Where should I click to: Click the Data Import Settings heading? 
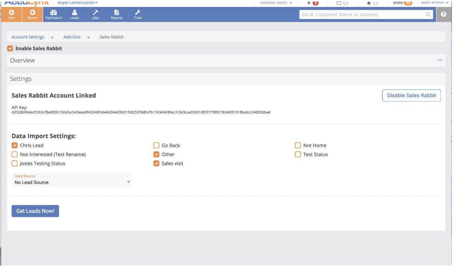(x=44, y=136)
